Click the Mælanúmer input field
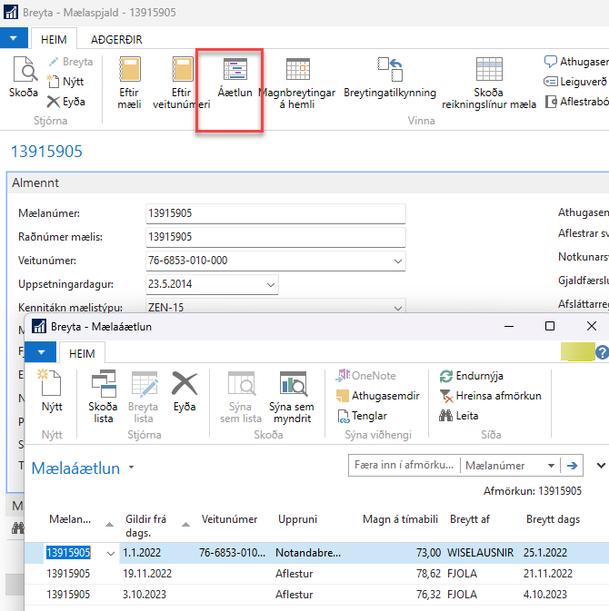This screenshot has width=609, height=611. tap(275, 213)
